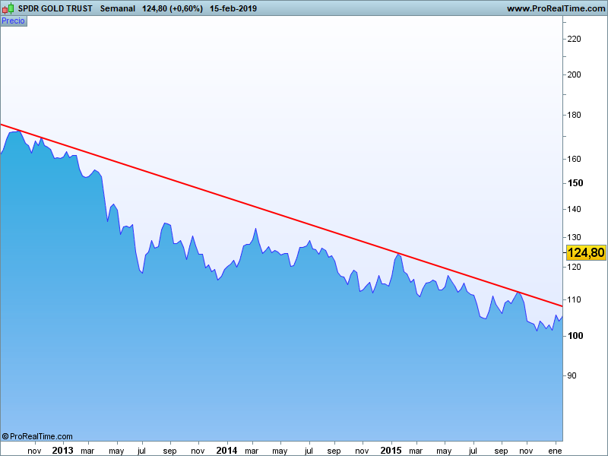Click the ProRealTime.com watermark bottom left
The height and width of the screenshot is (456, 608).
coord(36,437)
